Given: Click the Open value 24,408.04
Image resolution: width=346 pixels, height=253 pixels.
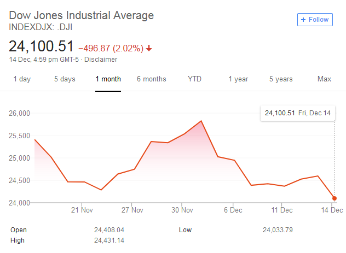Looking at the screenshot, I should click(x=111, y=230).
